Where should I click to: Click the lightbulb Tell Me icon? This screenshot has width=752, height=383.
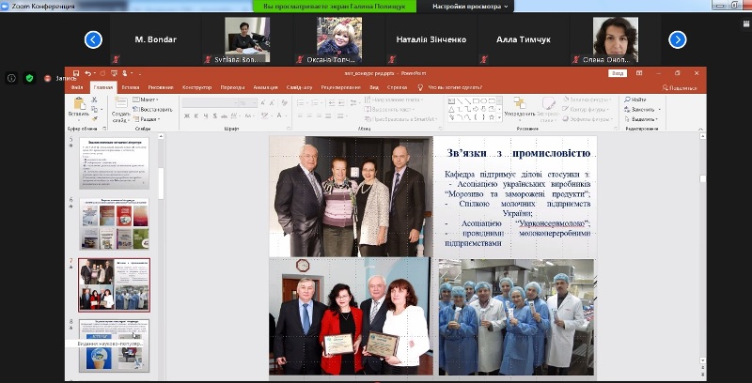pos(420,87)
